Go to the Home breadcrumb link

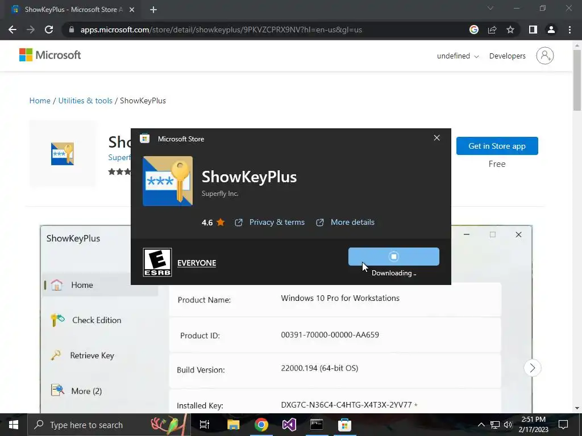coord(40,101)
